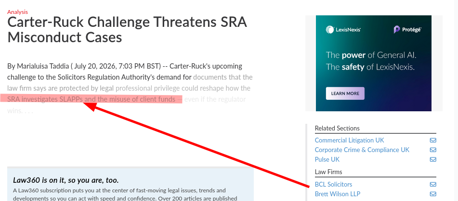Click 'Law360 is on it, so you are, too.' heading
458x201 pixels.
[65, 180]
